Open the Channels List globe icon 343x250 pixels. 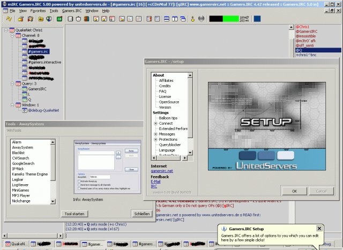49,19
